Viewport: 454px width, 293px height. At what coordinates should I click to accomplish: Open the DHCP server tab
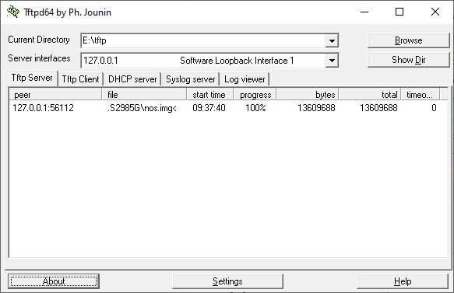pyautogui.click(x=132, y=79)
